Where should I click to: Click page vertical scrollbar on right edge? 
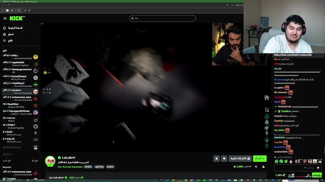click(324, 150)
